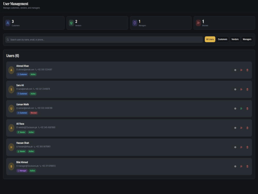Click the name Bilal Ahmed
258x194 pixels.
pyautogui.click(x=22, y=162)
